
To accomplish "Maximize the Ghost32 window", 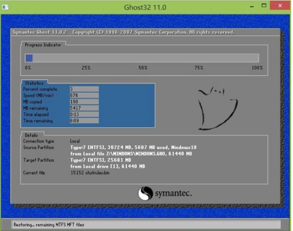I will pyautogui.click(x=266, y=6).
